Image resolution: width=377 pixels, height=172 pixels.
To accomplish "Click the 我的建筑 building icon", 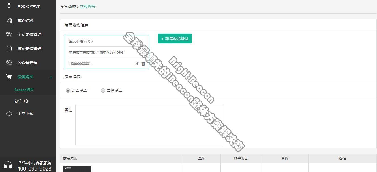I will coord(9,20).
